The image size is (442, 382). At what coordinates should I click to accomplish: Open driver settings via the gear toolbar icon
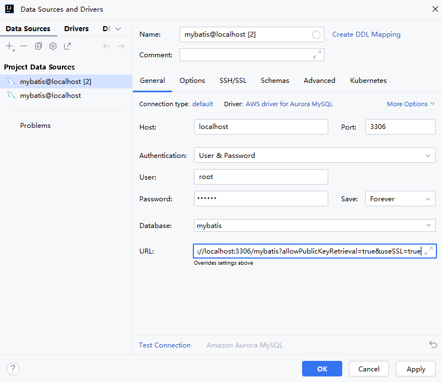point(53,46)
